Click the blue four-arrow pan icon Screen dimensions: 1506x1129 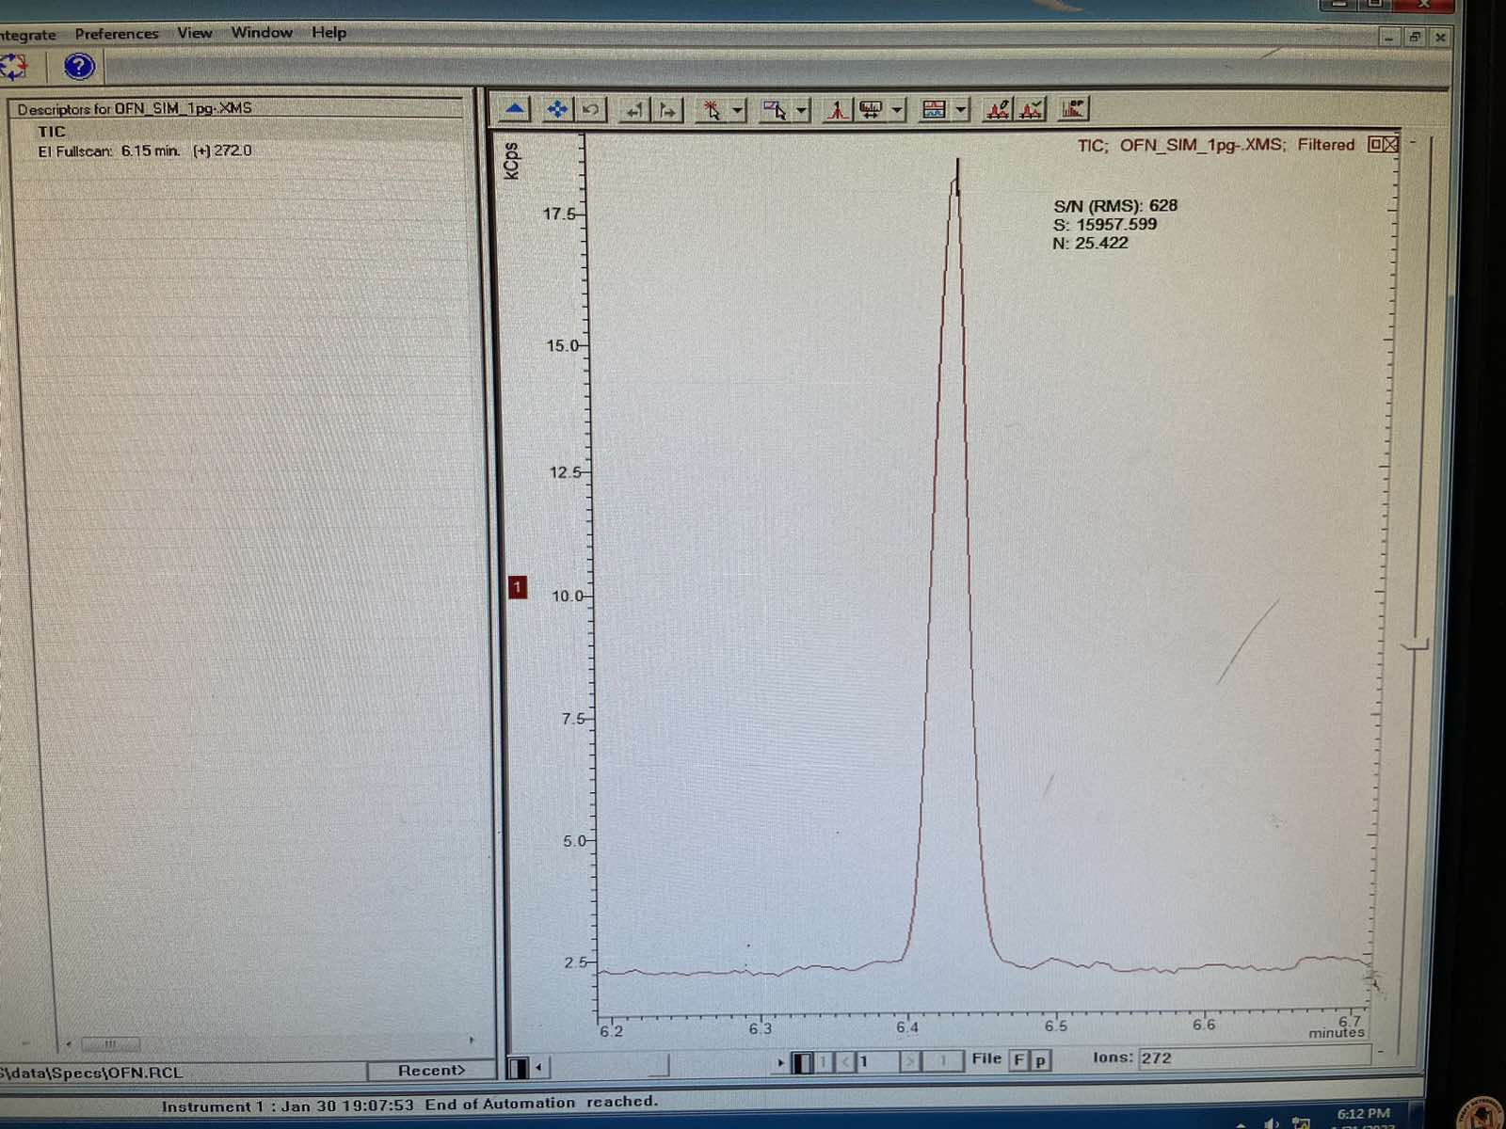pos(557,110)
